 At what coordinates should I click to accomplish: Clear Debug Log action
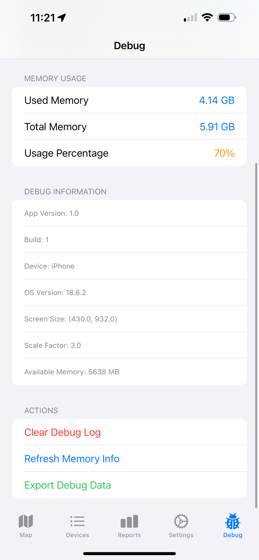coord(62,432)
